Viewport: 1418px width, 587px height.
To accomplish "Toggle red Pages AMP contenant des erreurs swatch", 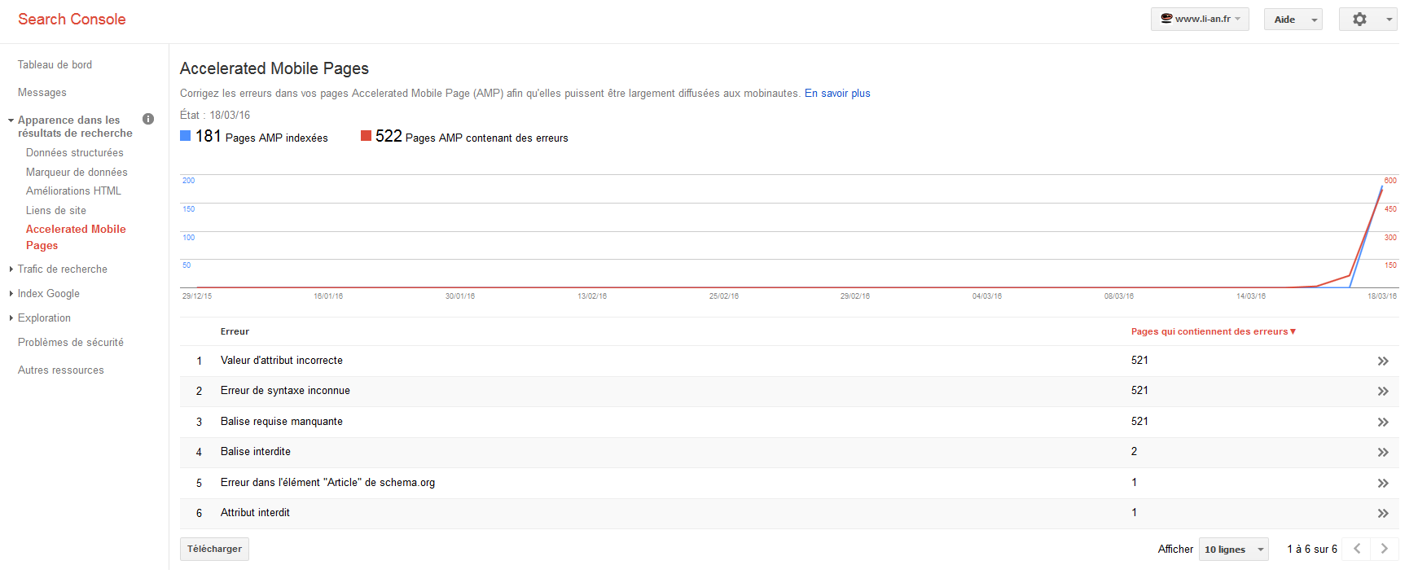I will tap(366, 136).
